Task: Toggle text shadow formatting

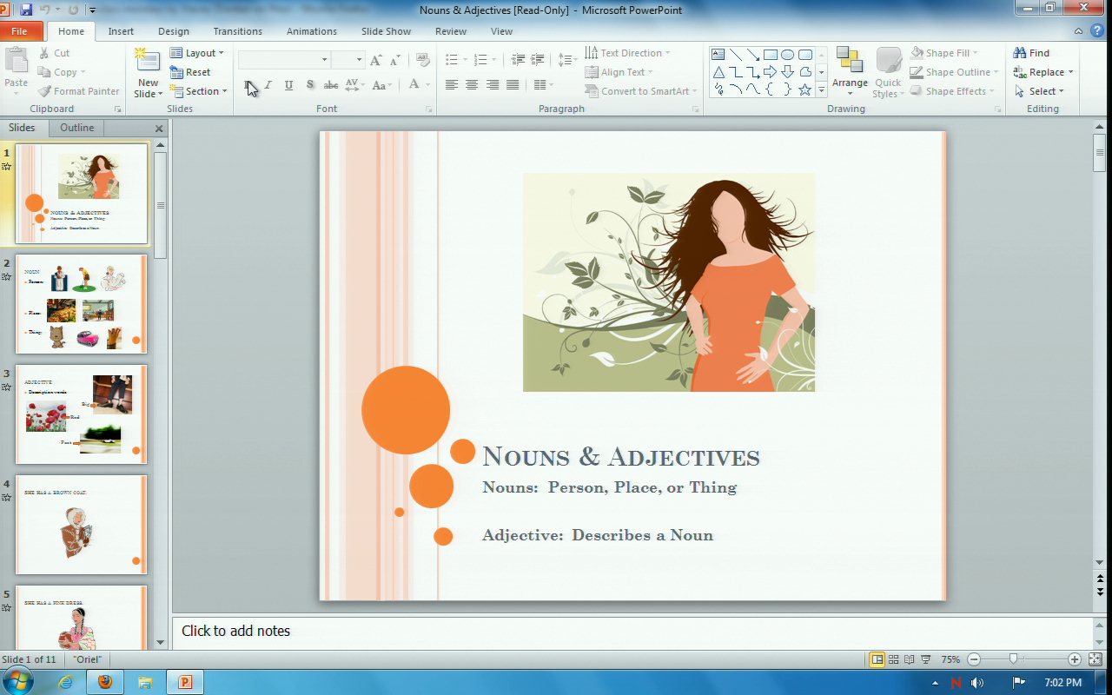Action: pos(309,85)
